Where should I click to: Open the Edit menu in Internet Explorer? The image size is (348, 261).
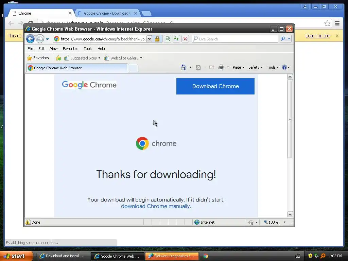[41, 49]
